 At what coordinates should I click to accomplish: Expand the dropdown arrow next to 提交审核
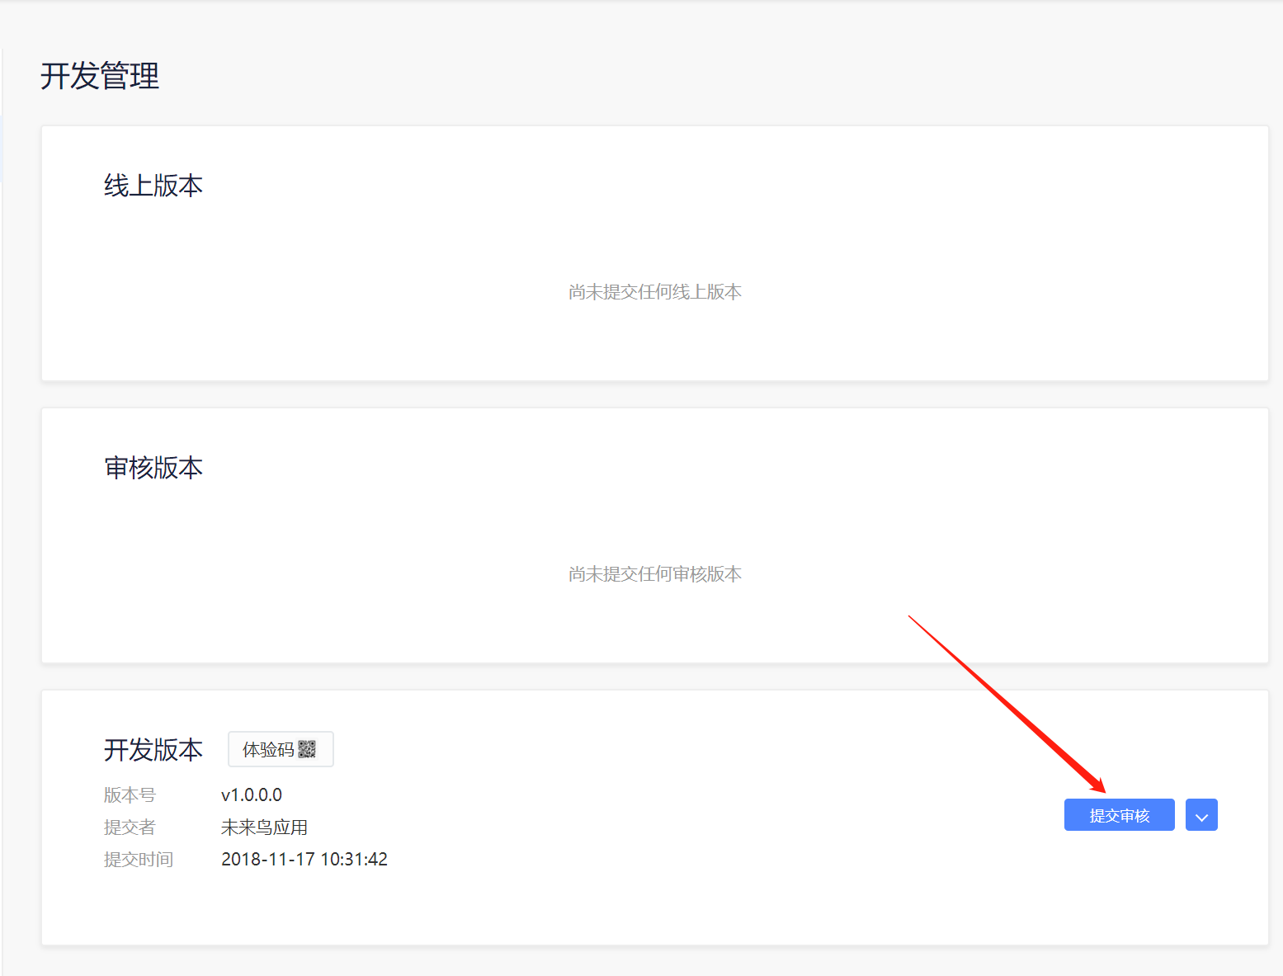click(x=1201, y=816)
